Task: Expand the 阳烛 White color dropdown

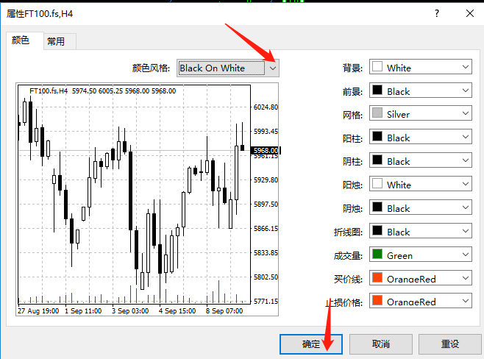Action: pos(421,185)
